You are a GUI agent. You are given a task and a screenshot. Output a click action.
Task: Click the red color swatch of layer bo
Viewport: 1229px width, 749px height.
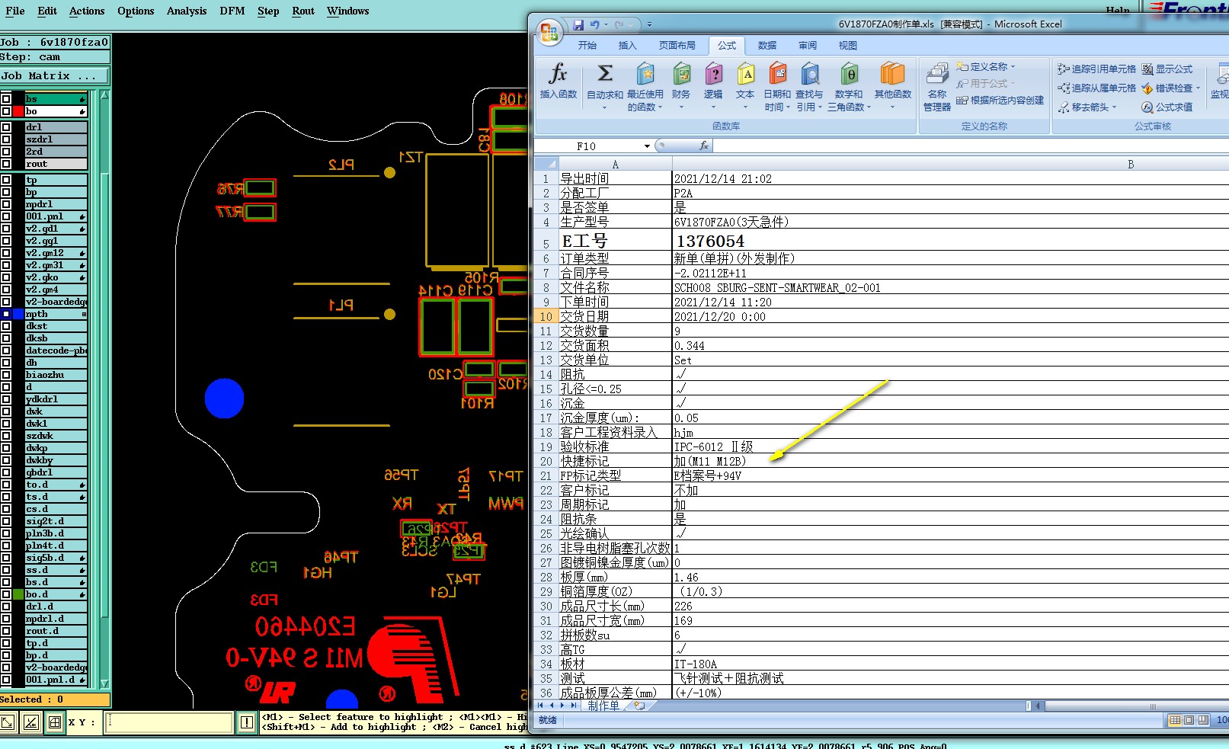[x=18, y=111]
